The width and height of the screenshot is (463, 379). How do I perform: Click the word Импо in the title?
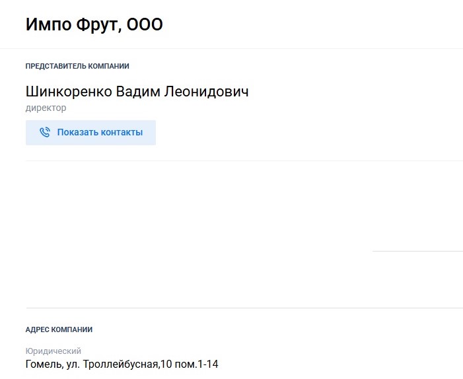(49, 24)
